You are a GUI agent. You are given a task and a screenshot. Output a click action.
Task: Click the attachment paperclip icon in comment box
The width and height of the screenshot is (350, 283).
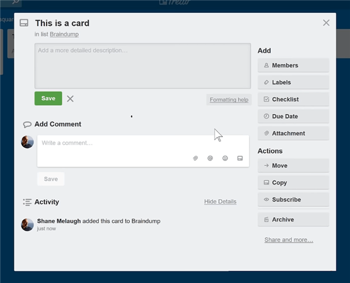coord(196,158)
